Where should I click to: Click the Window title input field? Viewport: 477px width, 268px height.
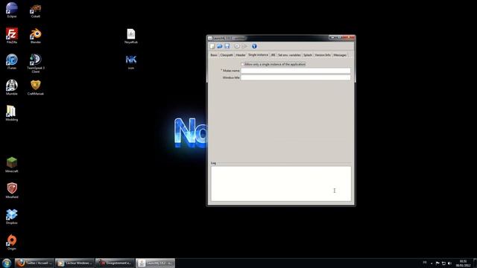click(x=295, y=77)
